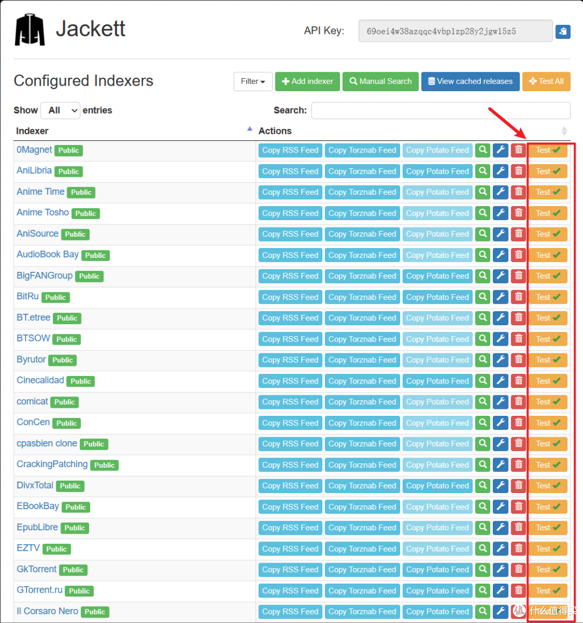
Task: Open the wrench configuration for AniLibria
Action: pyautogui.click(x=501, y=171)
